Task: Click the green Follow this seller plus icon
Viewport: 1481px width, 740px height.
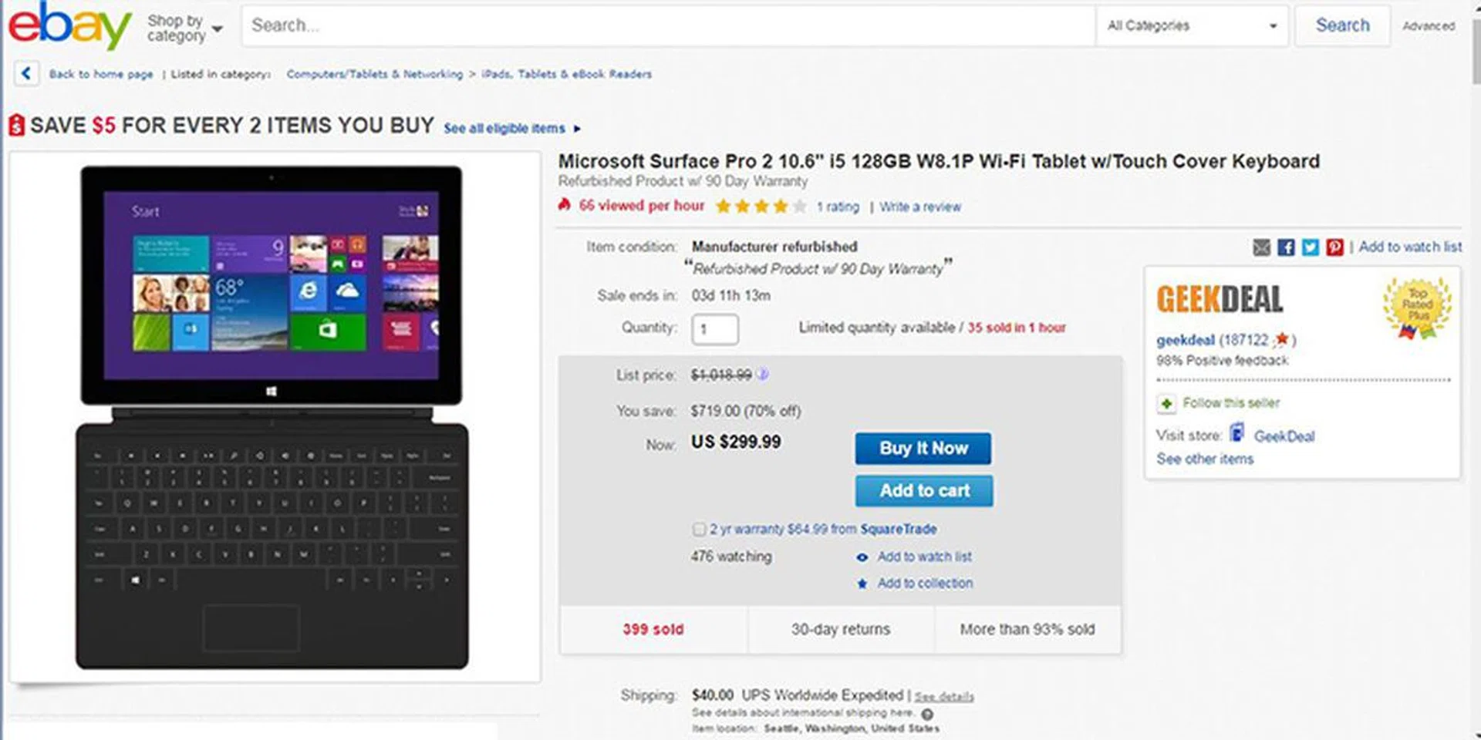Action: [1166, 403]
